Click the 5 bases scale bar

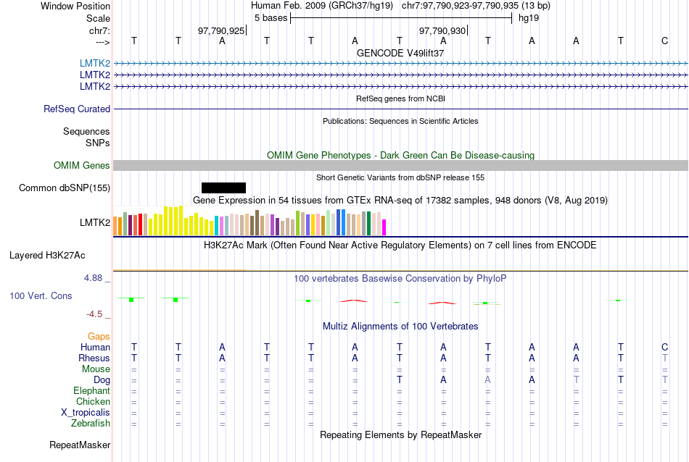tap(401, 18)
